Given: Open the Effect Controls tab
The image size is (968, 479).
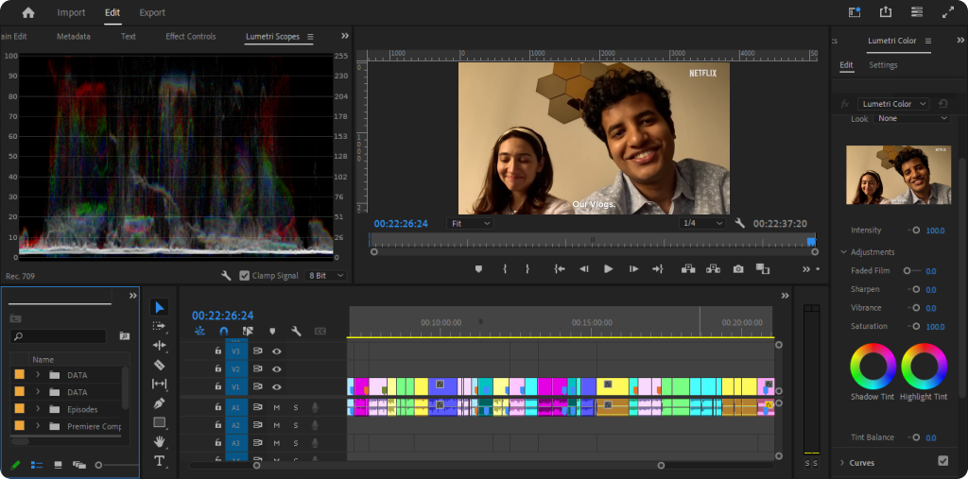Looking at the screenshot, I should [191, 37].
